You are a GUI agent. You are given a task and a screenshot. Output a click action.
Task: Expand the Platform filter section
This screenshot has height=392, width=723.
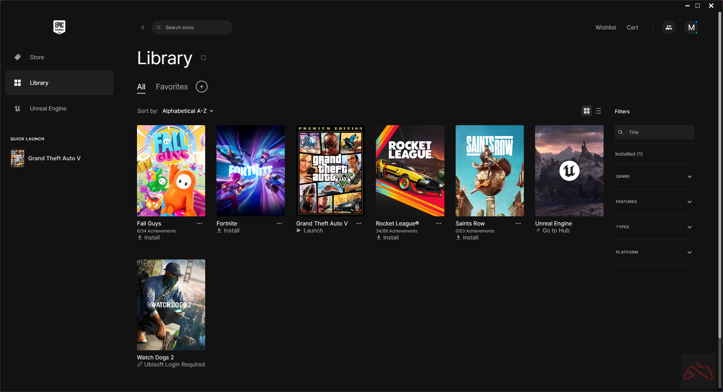(654, 252)
